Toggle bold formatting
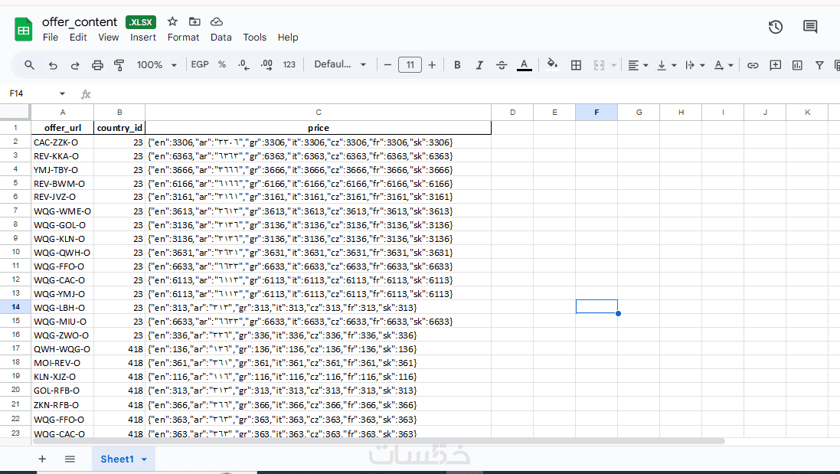840x474 pixels. [457, 65]
